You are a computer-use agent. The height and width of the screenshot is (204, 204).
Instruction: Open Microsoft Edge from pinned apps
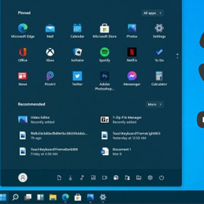pyautogui.click(x=23, y=31)
